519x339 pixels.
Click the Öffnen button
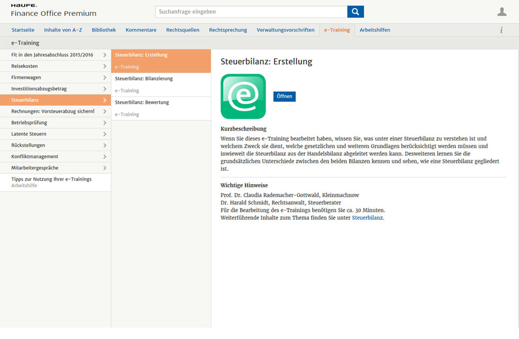[284, 96]
